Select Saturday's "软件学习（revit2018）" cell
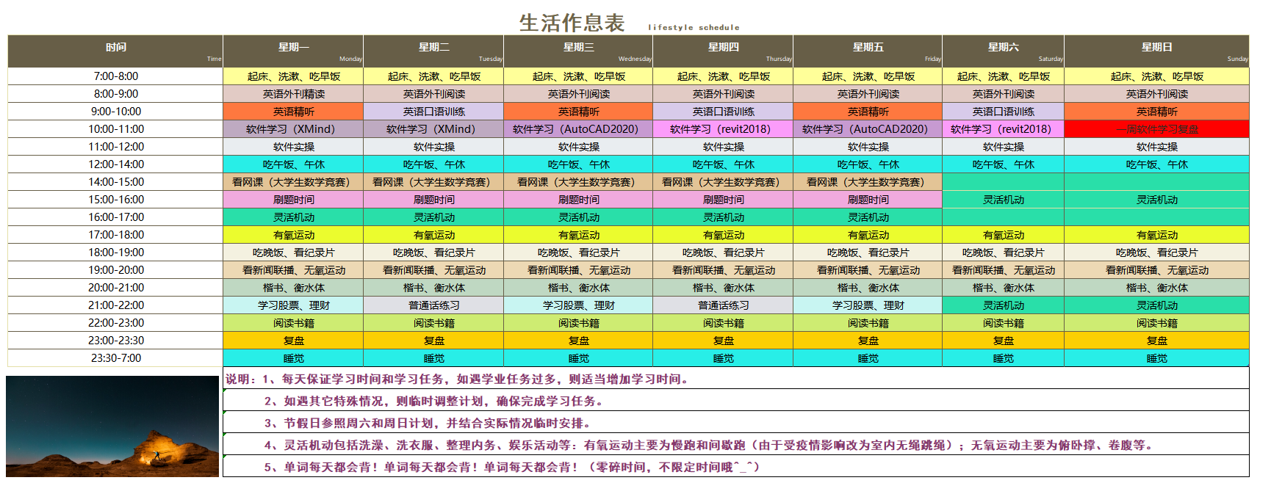 pyautogui.click(x=1003, y=129)
